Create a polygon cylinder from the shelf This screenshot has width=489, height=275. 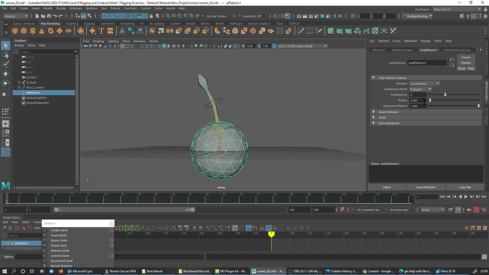(x=33, y=31)
